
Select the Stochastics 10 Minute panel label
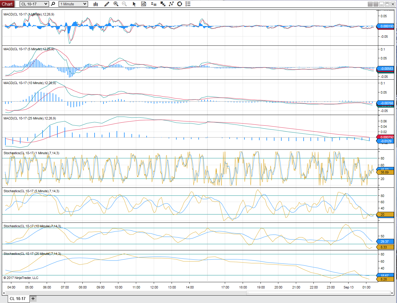[32, 226]
